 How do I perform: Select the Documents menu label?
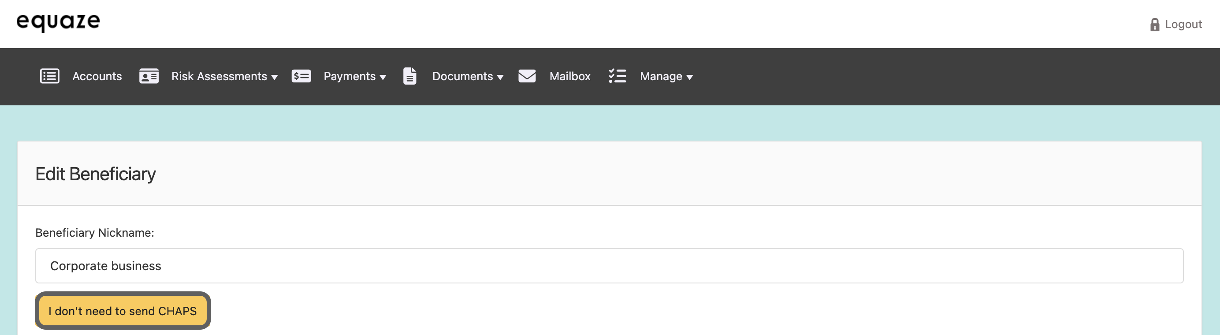click(x=462, y=76)
